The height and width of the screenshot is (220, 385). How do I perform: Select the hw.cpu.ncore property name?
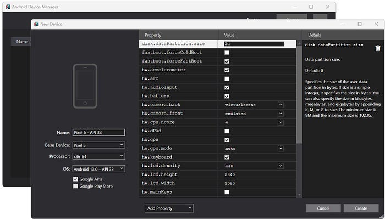click(x=158, y=122)
